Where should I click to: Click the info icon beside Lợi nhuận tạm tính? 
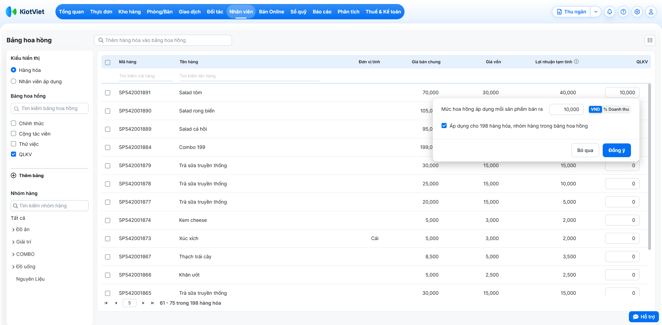[576, 62]
